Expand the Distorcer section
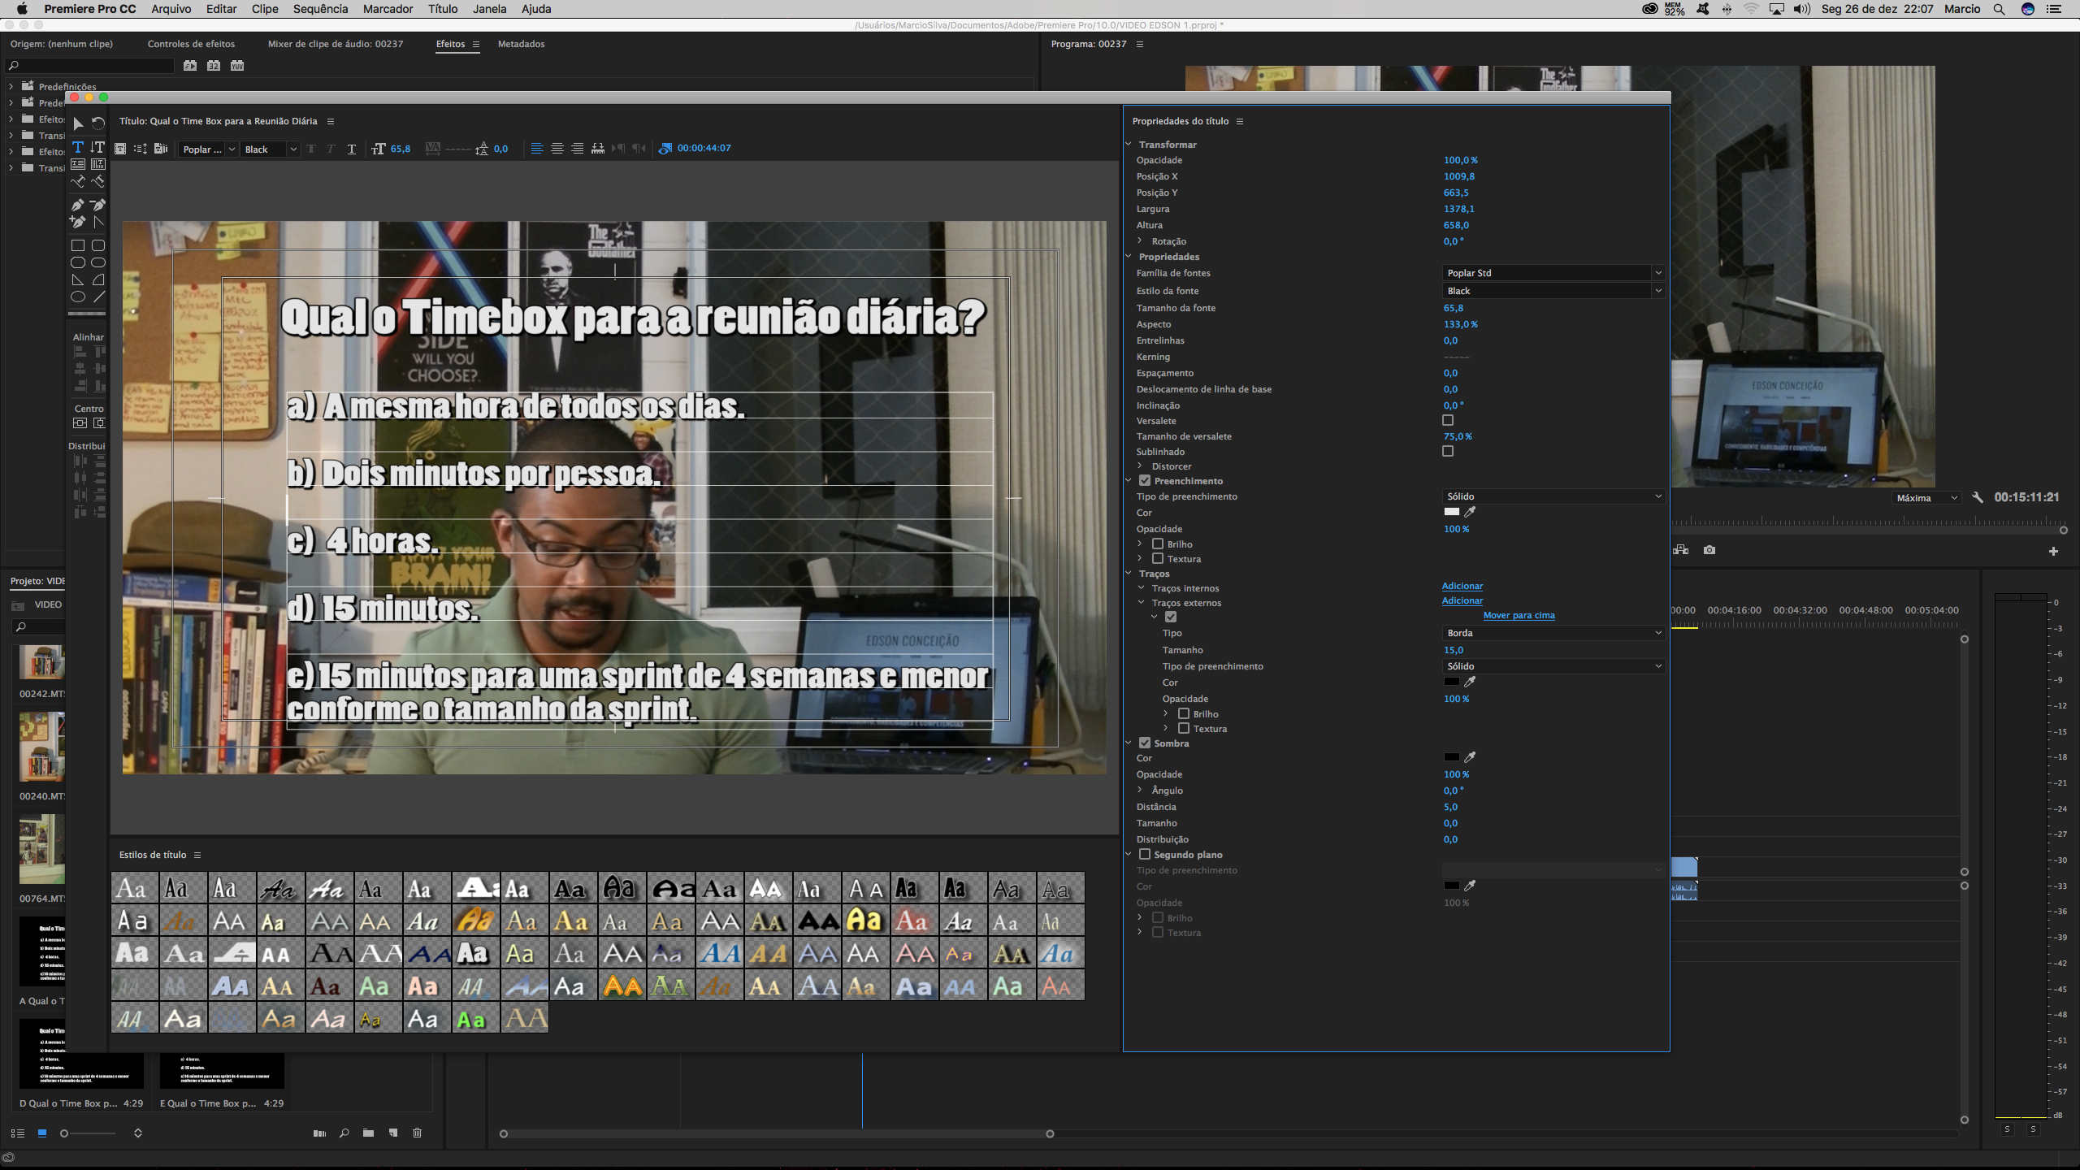The width and height of the screenshot is (2080, 1170). (1140, 466)
